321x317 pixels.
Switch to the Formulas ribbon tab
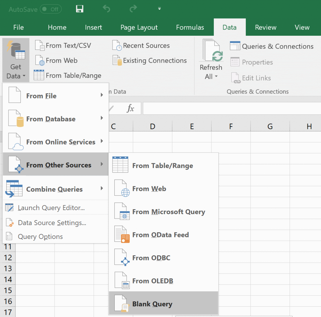190,27
